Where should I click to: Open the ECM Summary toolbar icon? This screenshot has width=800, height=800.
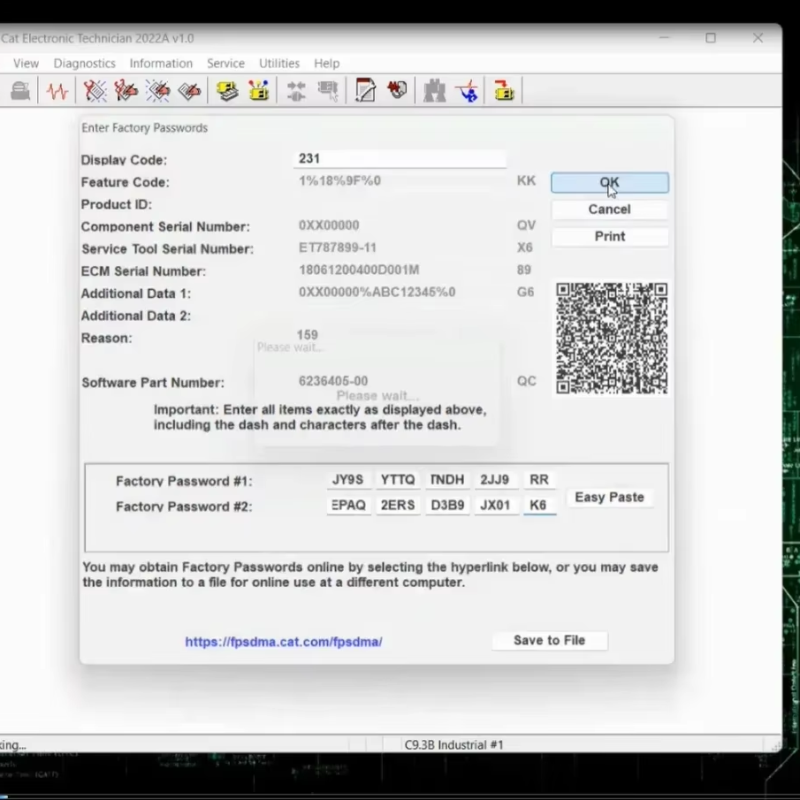tap(227, 91)
